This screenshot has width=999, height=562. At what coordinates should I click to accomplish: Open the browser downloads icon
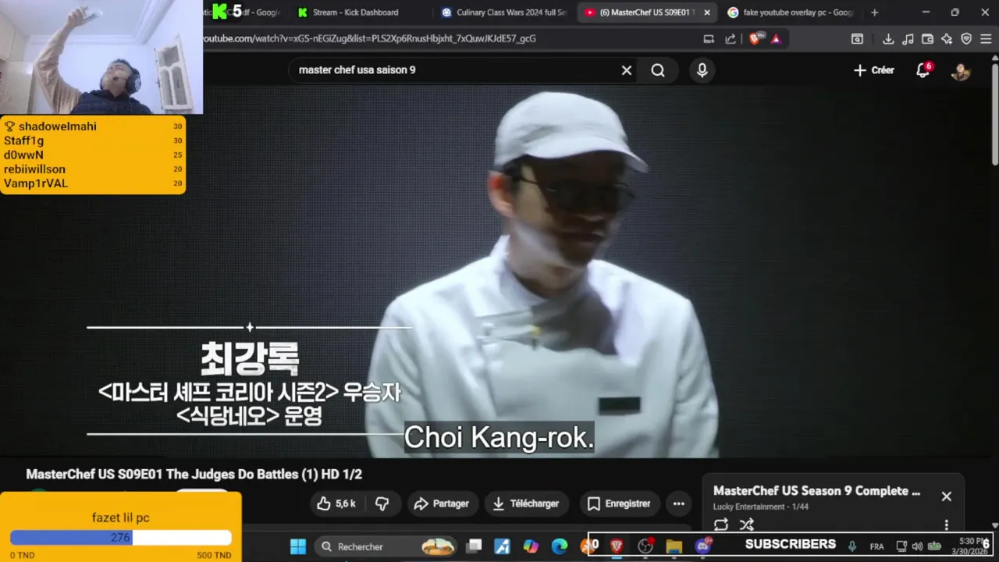point(888,39)
